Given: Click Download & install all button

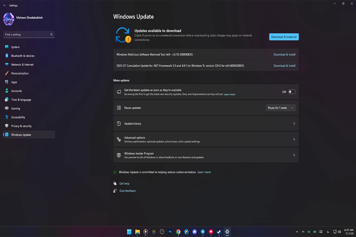Looking at the screenshot, I should tap(284, 37).
